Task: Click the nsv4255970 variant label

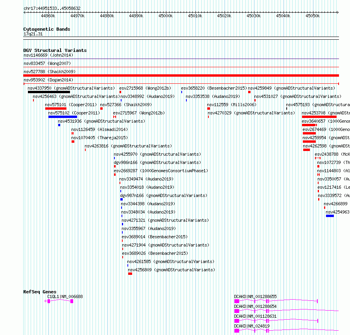Action: 157,154
